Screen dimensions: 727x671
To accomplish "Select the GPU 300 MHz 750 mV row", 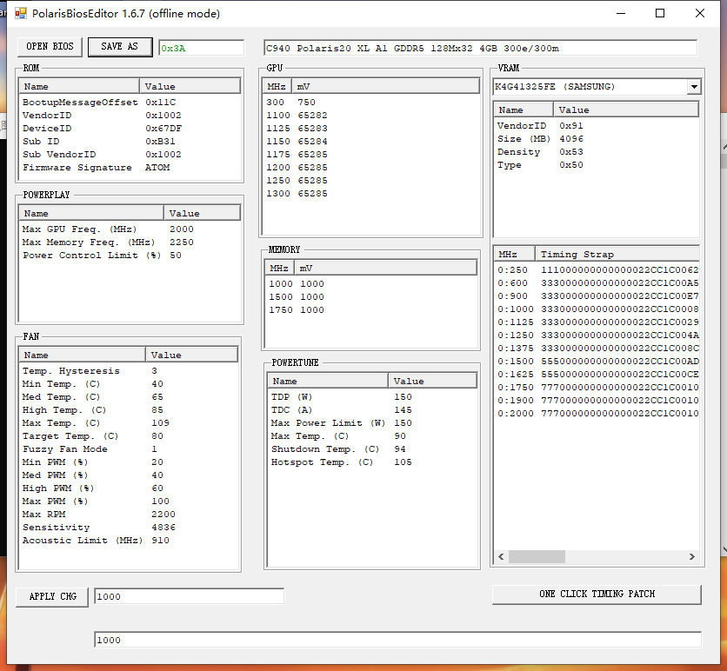I will pyautogui.click(x=371, y=102).
